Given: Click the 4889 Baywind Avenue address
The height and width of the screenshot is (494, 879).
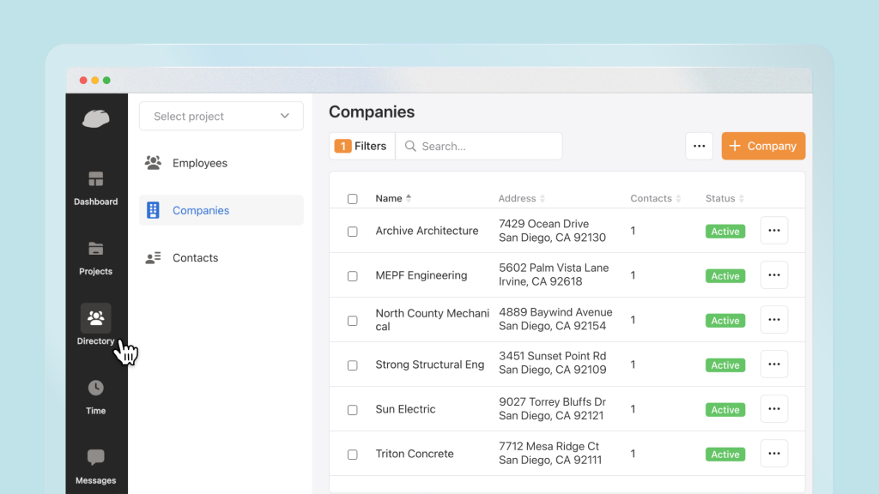Looking at the screenshot, I should pos(555,319).
